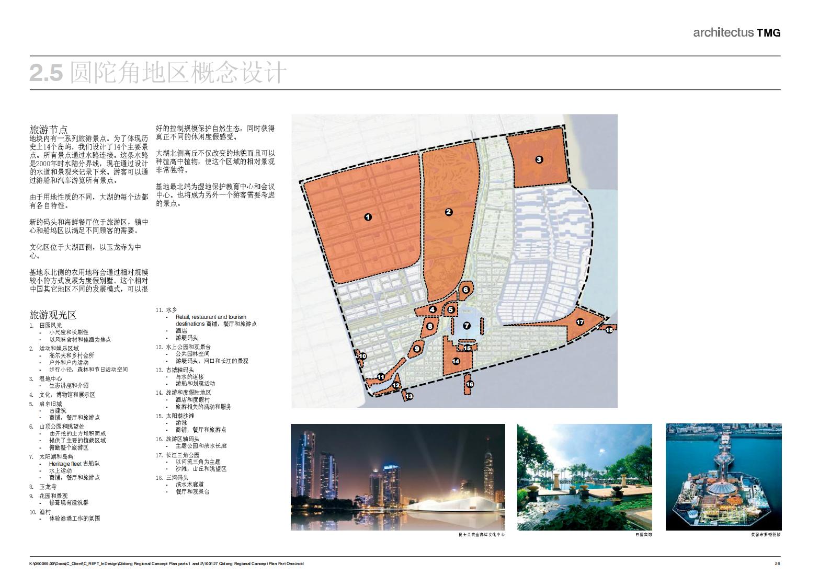
Task: Select legend entry 17. 长江三角公园
Action: (x=177, y=455)
